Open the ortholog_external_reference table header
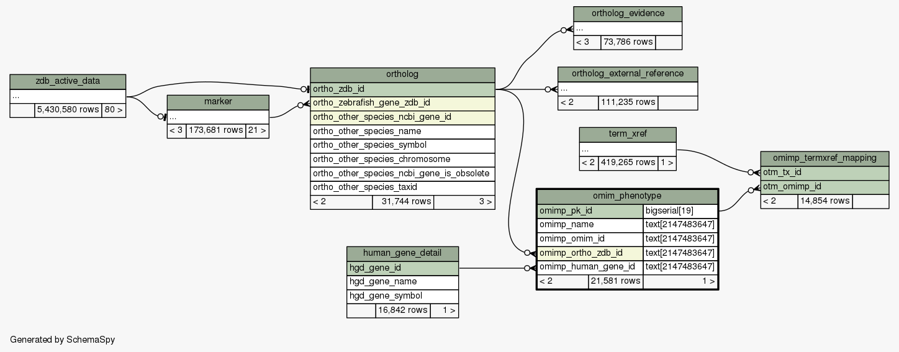The image size is (899, 352). 627,74
